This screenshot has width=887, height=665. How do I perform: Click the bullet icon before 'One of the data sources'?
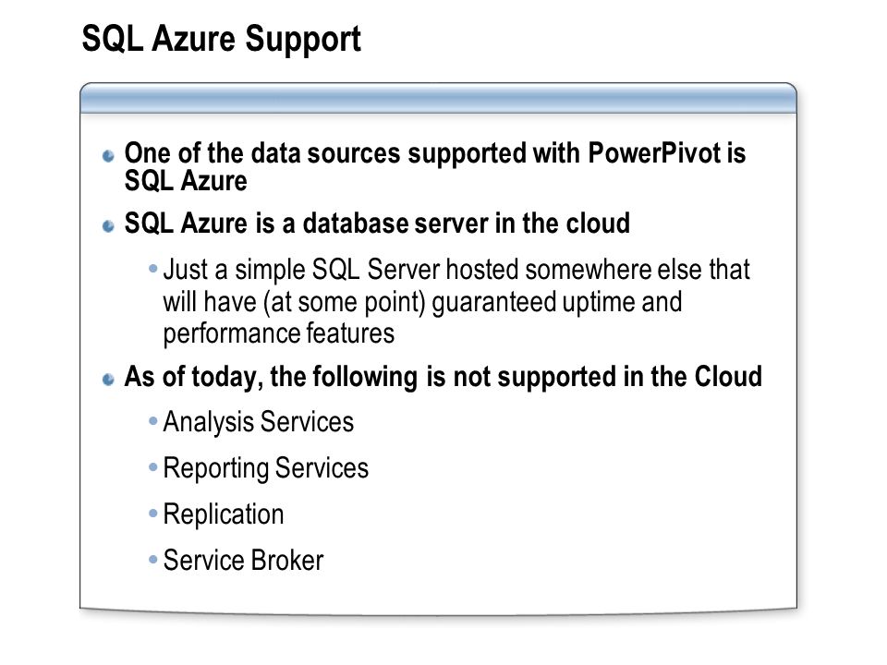pos(108,155)
